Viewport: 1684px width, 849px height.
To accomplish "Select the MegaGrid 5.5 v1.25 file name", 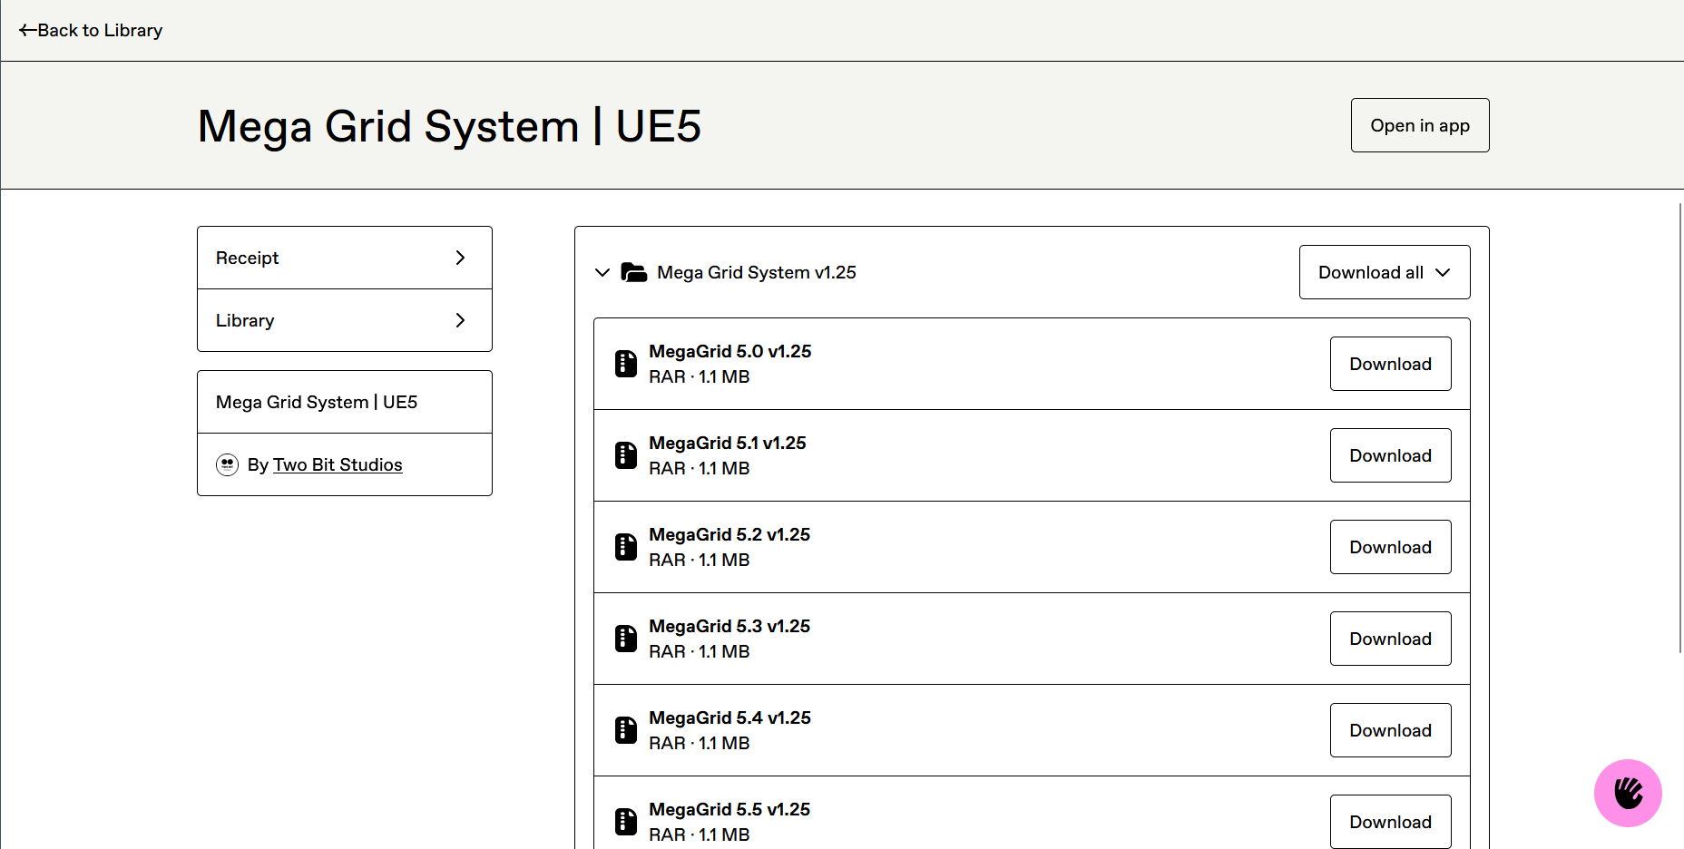I will pos(729,809).
